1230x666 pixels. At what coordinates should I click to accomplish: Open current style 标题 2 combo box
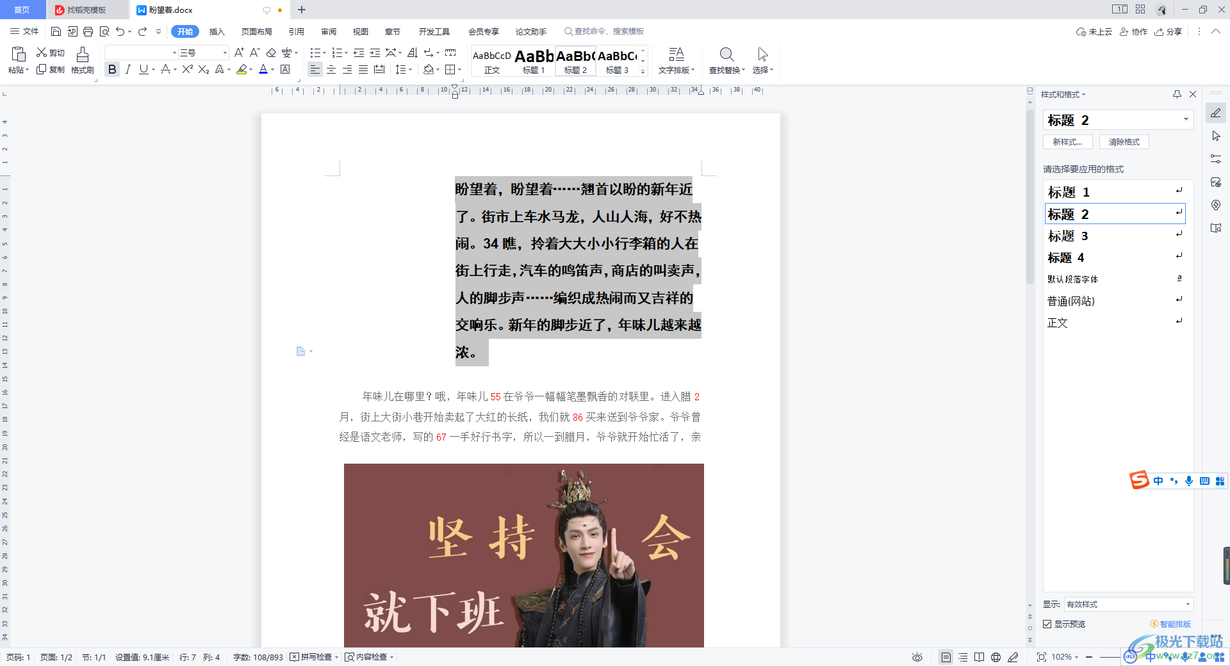coord(1118,120)
